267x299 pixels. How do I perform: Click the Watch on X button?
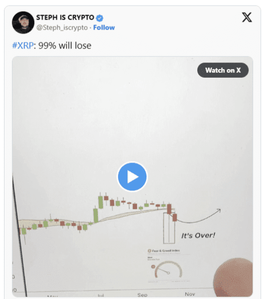pos(223,70)
